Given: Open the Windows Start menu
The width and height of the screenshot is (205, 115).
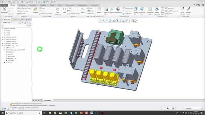Looking at the screenshot, I should (3, 113).
